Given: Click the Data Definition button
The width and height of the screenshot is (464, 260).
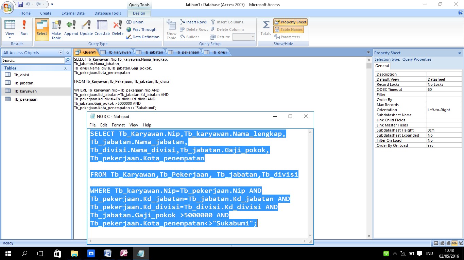Looking at the screenshot, I should tap(143, 37).
